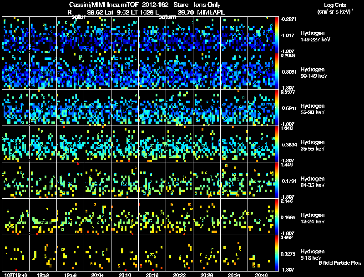Open the 19:52 panel in the 13-24 keV row
Viewport: 364px width, 277px height.
(43, 217)
